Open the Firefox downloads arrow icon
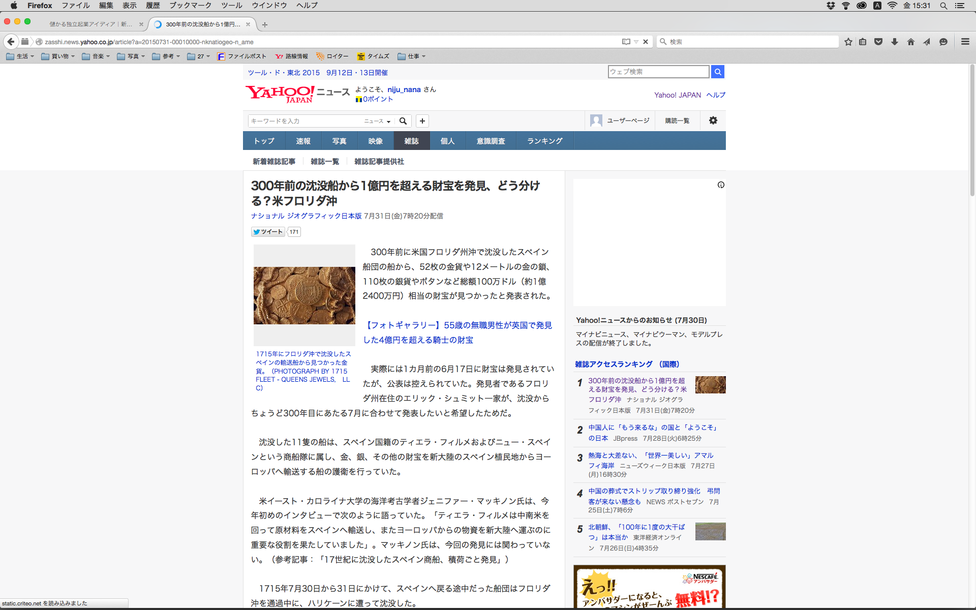 tap(895, 42)
